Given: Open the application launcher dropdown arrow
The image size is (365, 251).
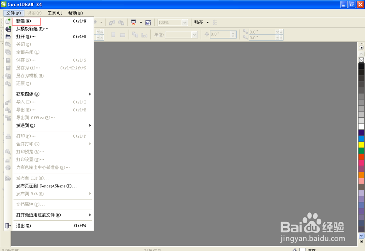Looking at the screenshot, I should tap(141, 23).
